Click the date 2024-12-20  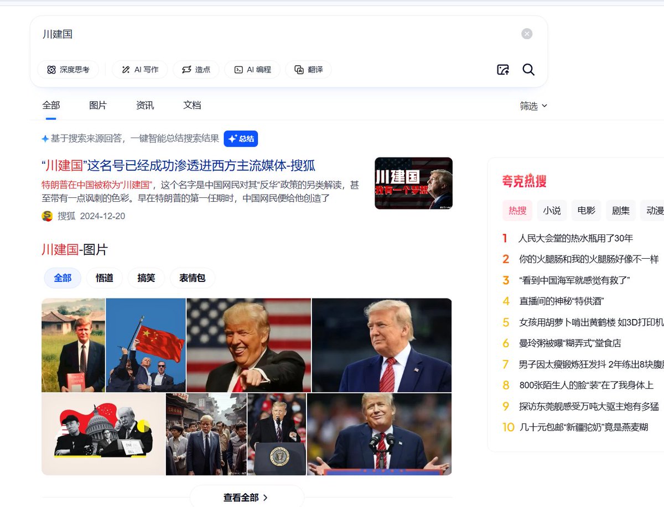102,216
